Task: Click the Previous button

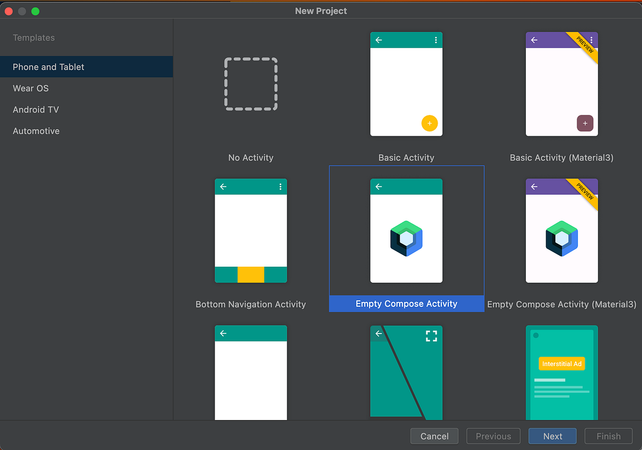Action: tap(493, 436)
